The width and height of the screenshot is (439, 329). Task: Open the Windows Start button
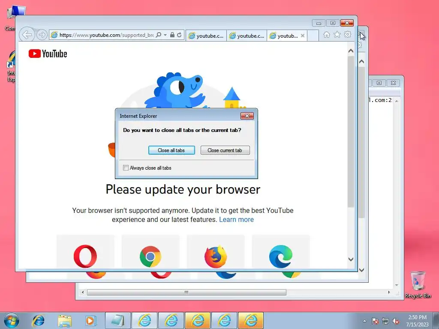click(x=12, y=320)
